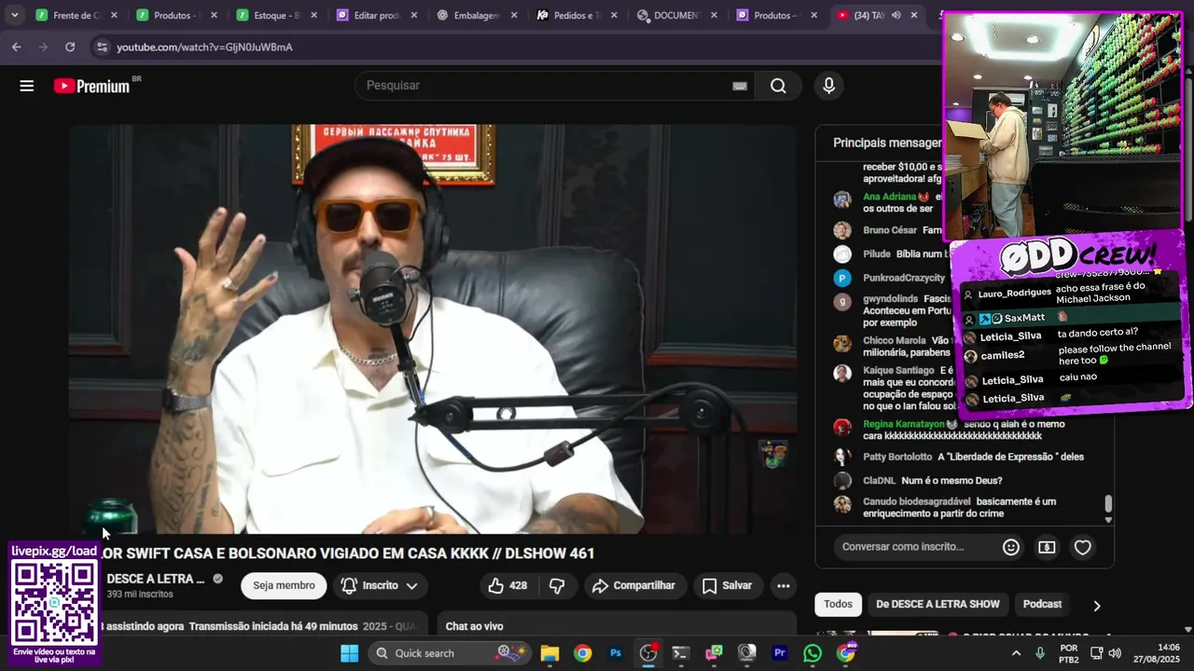Switch to Editar prod browser tab
Viewport: 1194px width, 671px height.
click(x=378, y=15)
